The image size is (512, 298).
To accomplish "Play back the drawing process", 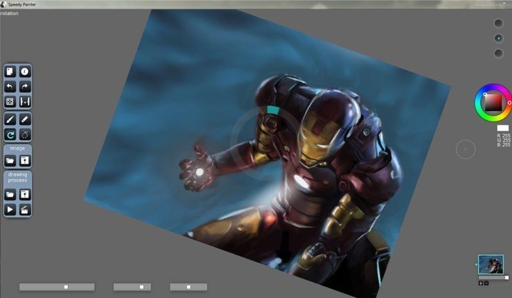I will pyautogui.click(x=10, y=210).
